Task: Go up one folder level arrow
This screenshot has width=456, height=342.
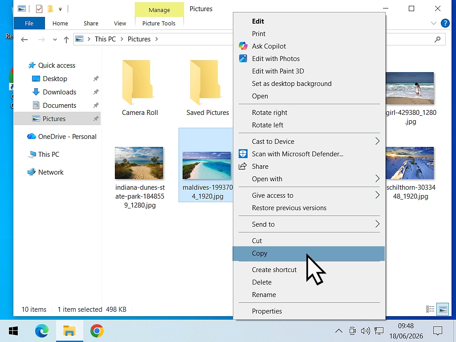Action: 66,39
